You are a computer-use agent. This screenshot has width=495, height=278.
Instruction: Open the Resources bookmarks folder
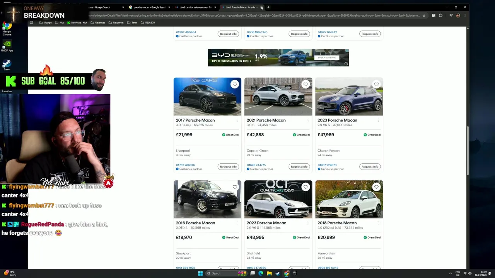[116, 23]
